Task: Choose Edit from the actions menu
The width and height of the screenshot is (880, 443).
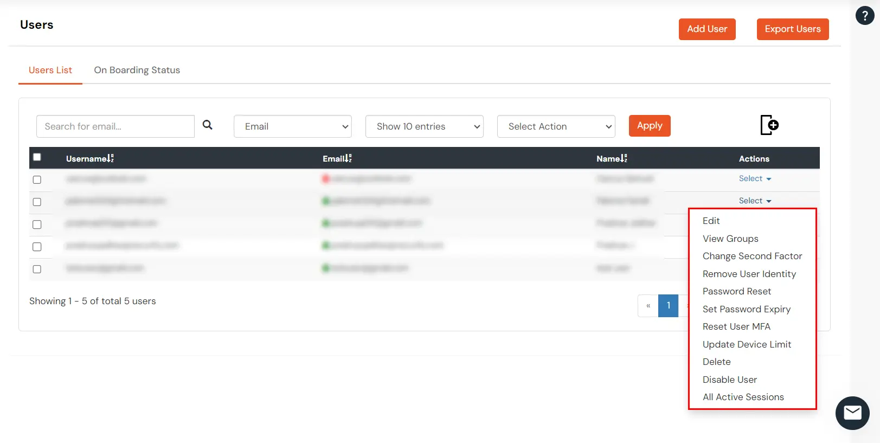Action: (x=711, y=221)
